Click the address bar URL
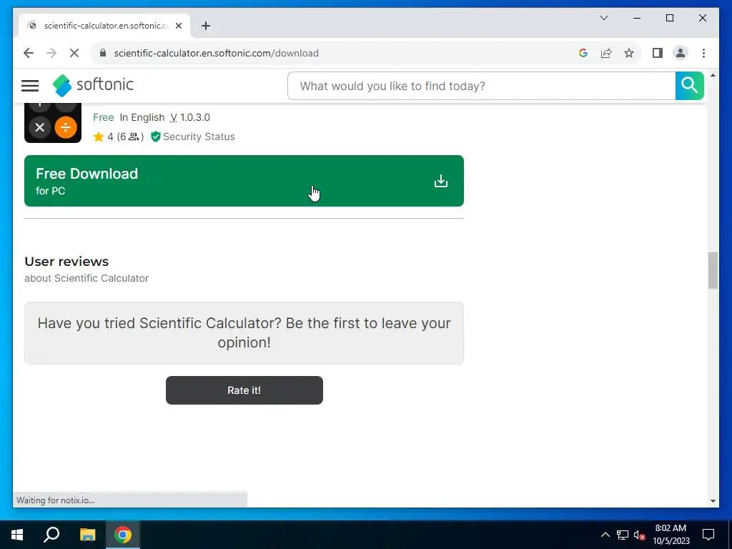Screen dimensions: 732x549 [x=216, y=53]
